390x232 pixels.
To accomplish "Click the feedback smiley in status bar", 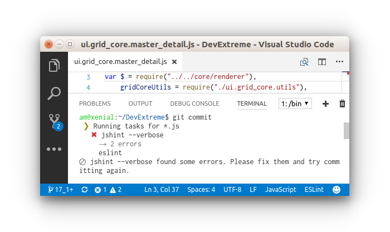I will pyautogui.click(x=337, y=190).
